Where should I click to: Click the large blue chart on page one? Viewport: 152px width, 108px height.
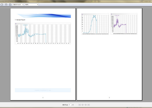[x=43, y=33]
